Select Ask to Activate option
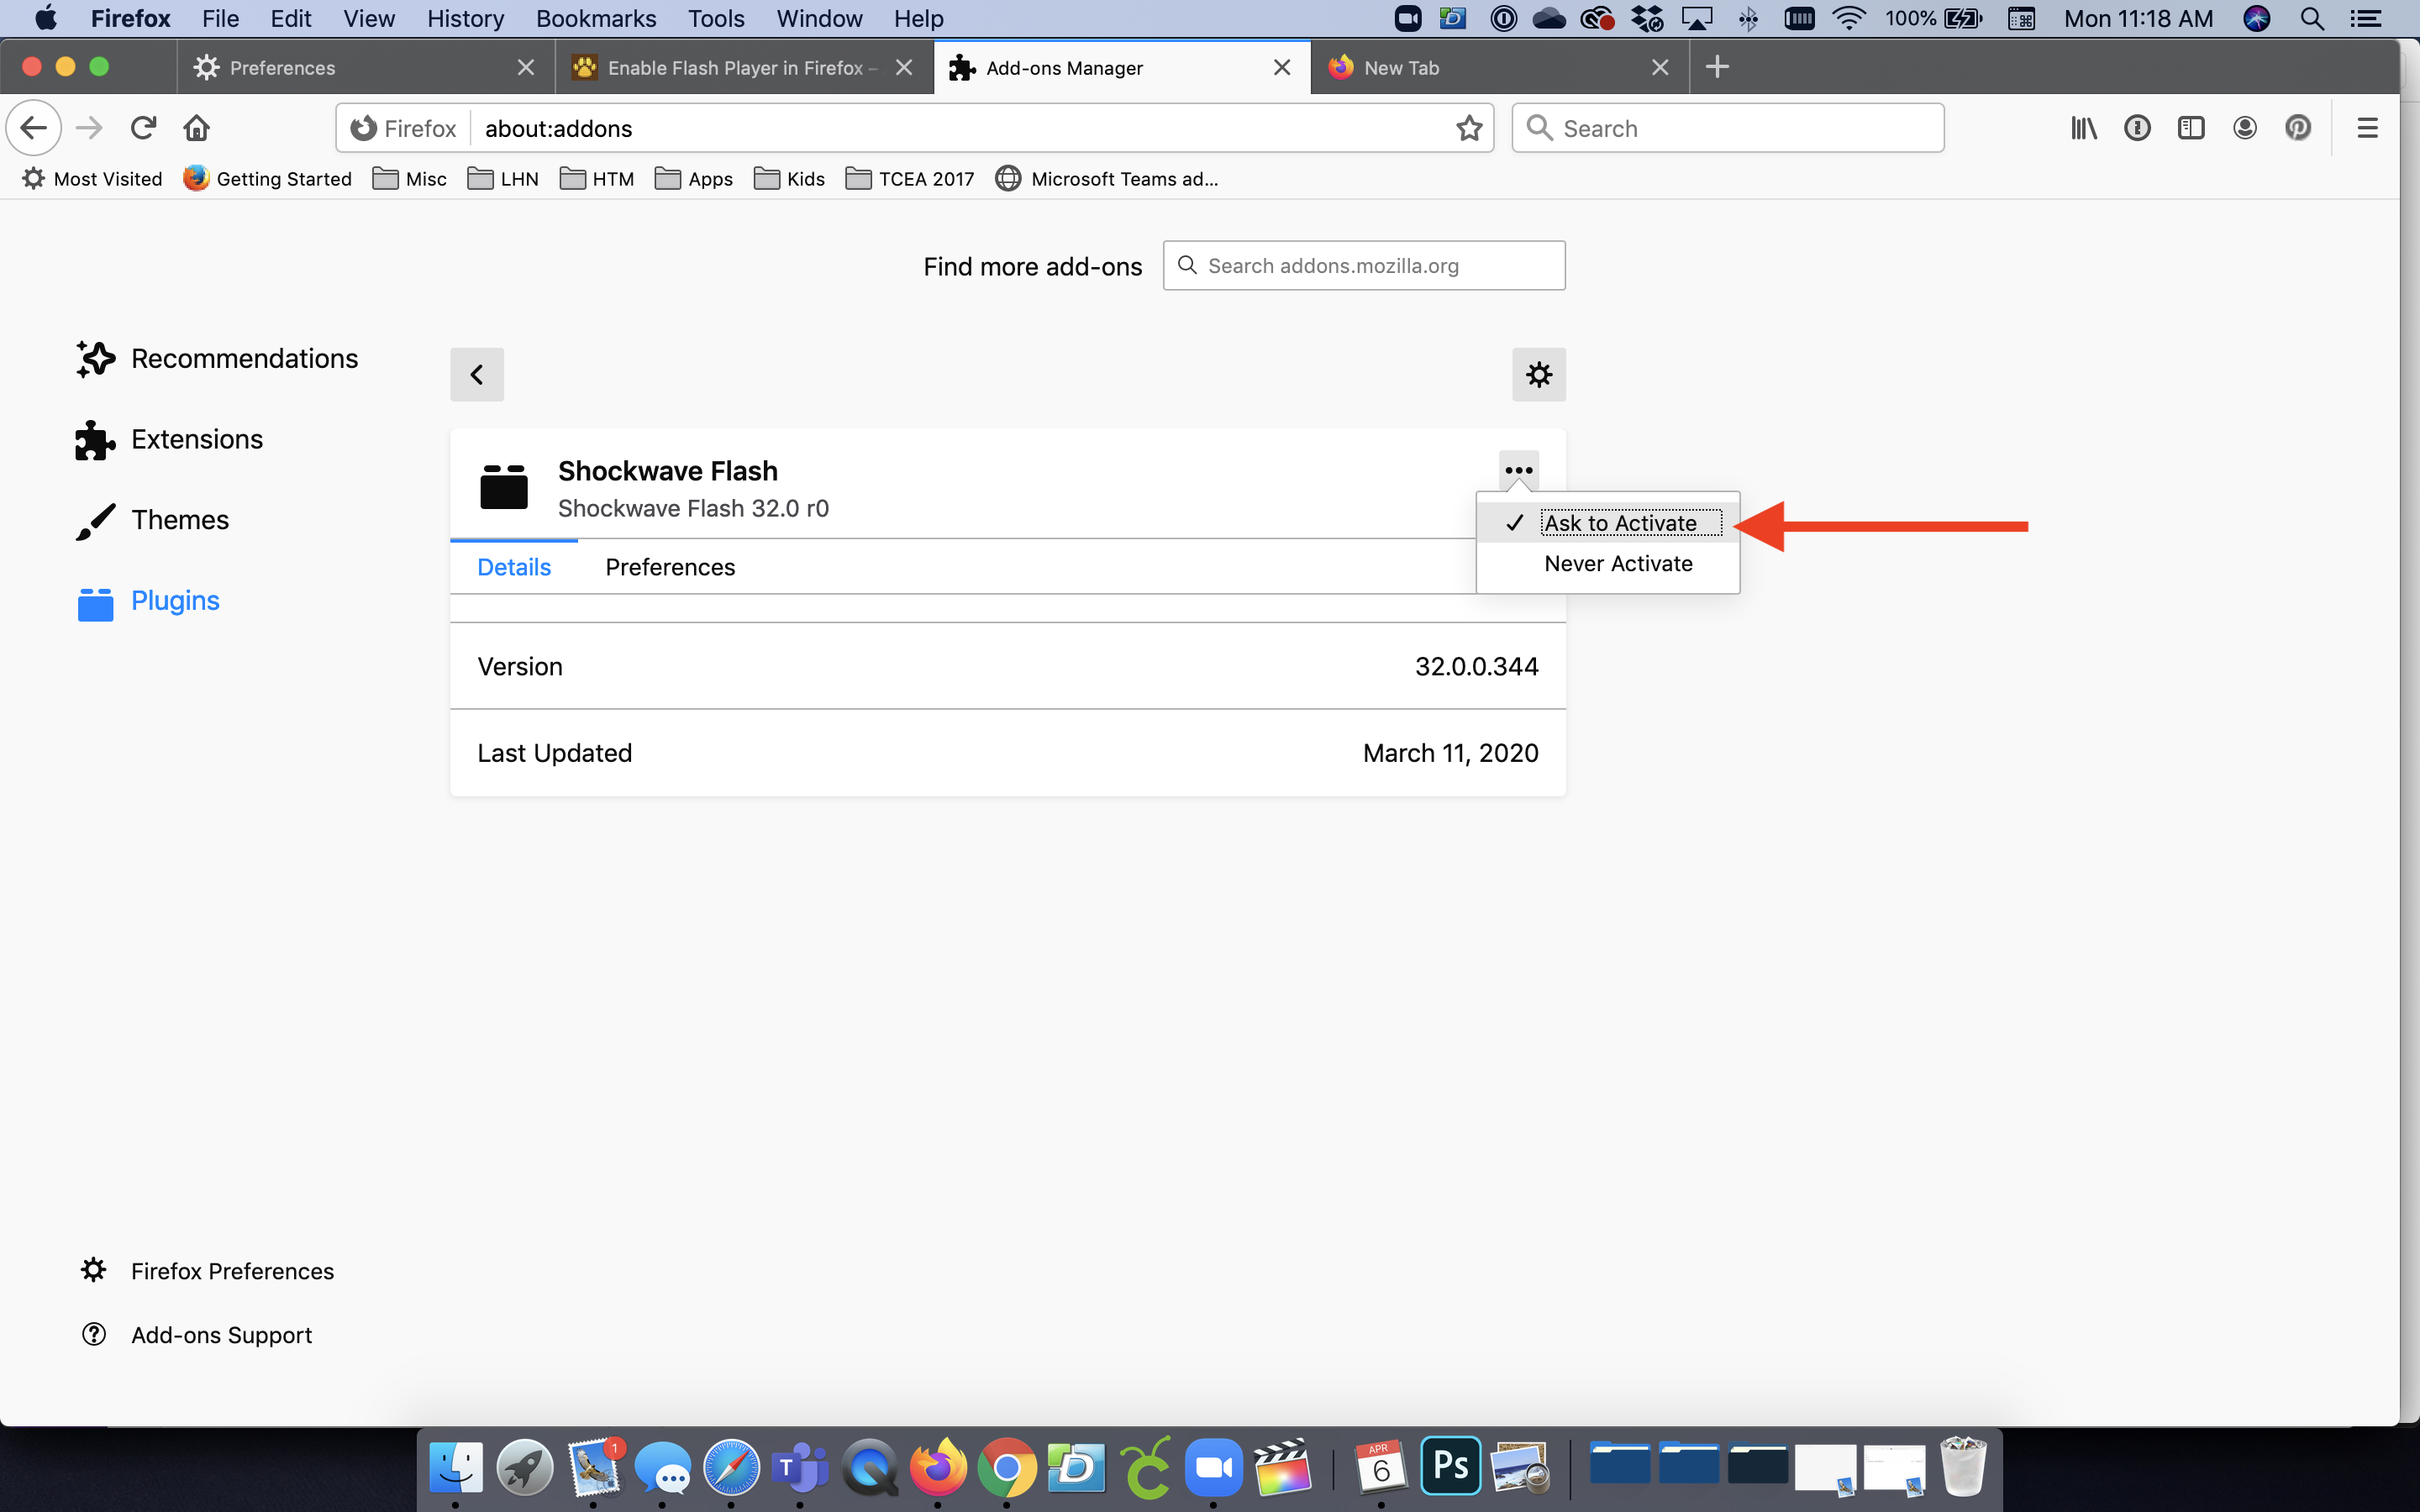2420x1512 pixels. pyautogui.click(x=1608, y=523)
